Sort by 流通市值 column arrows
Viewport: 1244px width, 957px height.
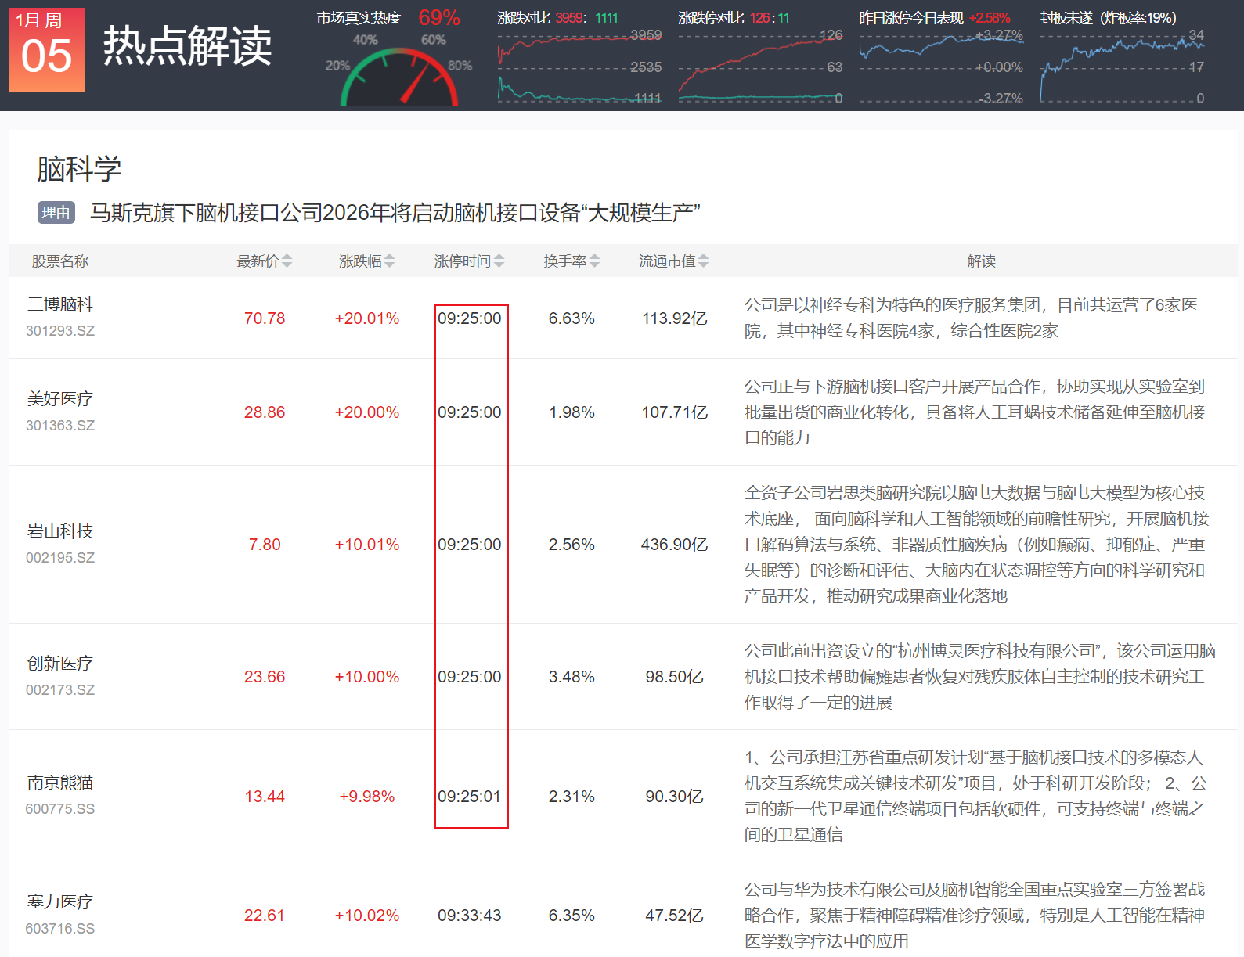(703, 261)
